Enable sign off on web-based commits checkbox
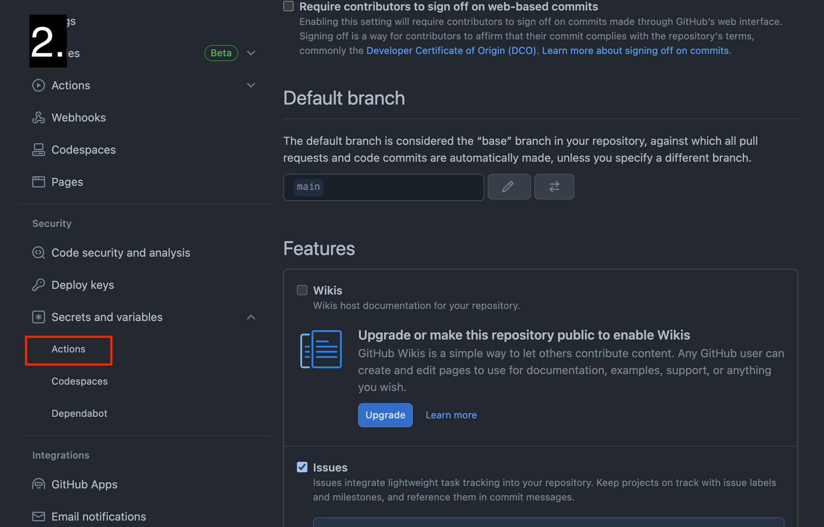Viewport: 824px width, 527px height. (288, 6)
